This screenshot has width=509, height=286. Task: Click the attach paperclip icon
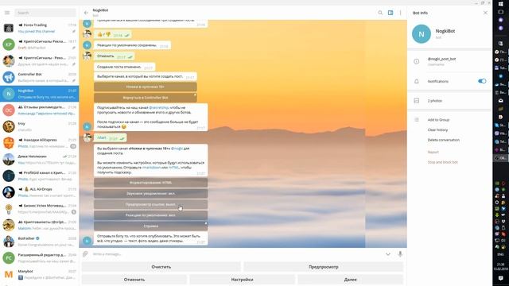click(x=85, y=254)
